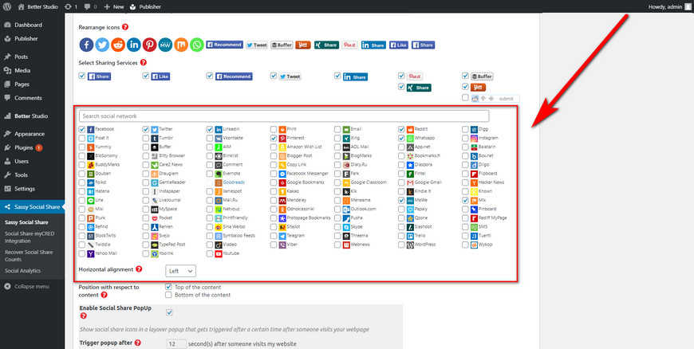Uncheck the Whatsapp checkbox

(x=401, y=138)
